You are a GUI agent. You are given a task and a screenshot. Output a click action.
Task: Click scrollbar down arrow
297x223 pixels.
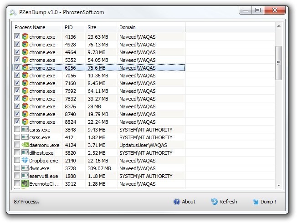tap(279, 186)
